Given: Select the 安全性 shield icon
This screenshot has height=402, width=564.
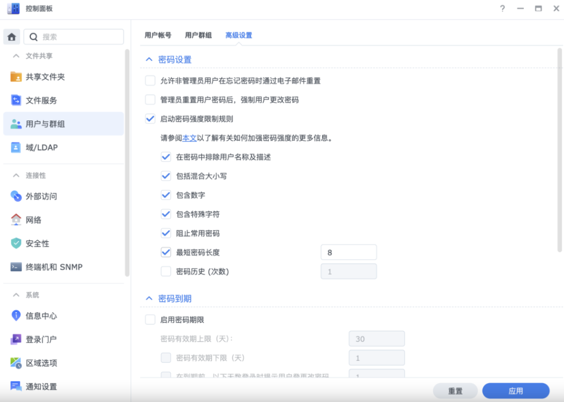Looking at the screenshot, I should tap(16, 243).
